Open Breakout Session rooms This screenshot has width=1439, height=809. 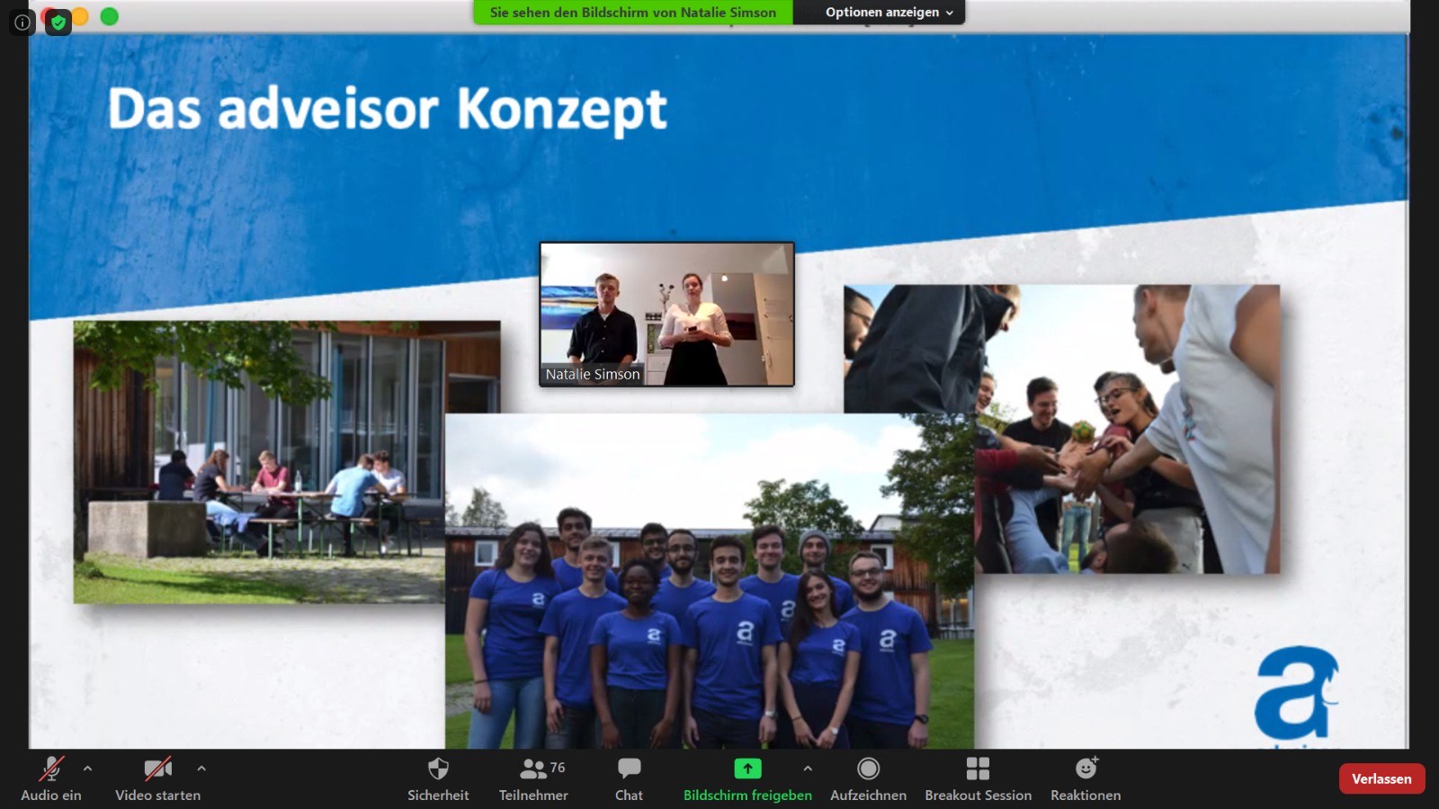(978, 778)
